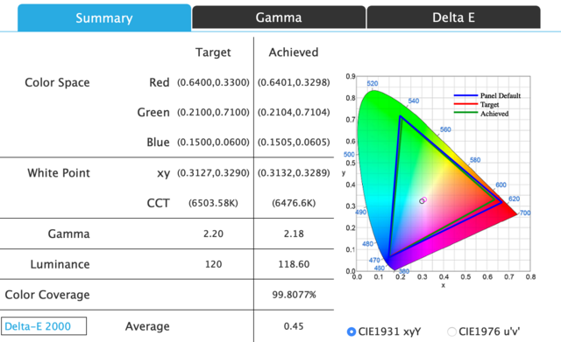Click the Achieved column header
The image size is (561, 342).
pos(294,52)
